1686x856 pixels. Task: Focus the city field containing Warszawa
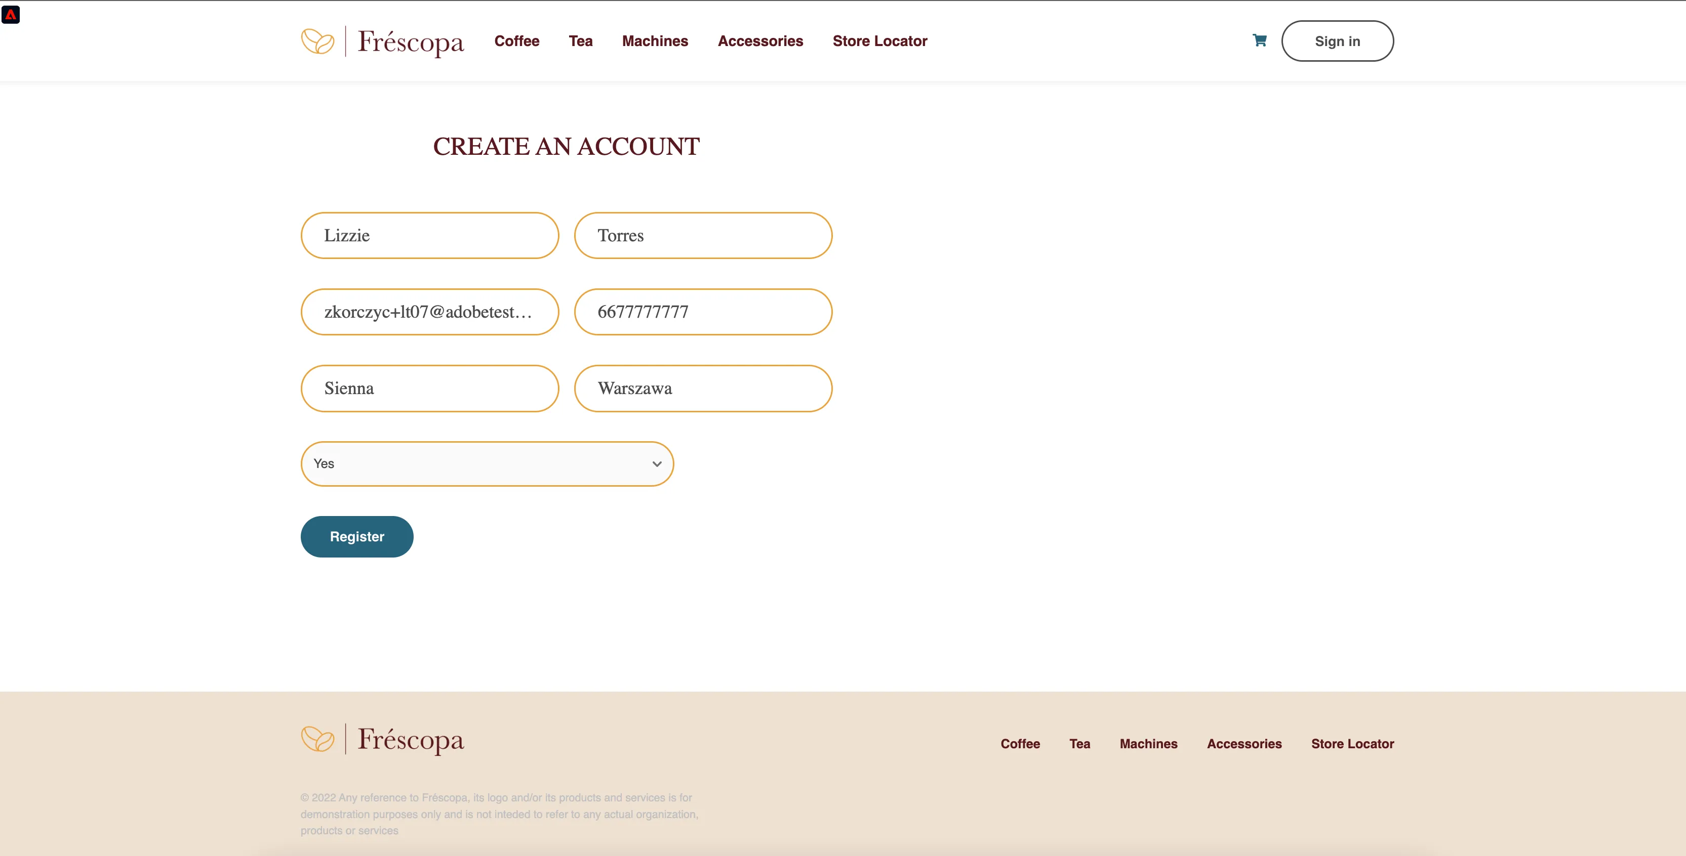[x=703, y=389]
